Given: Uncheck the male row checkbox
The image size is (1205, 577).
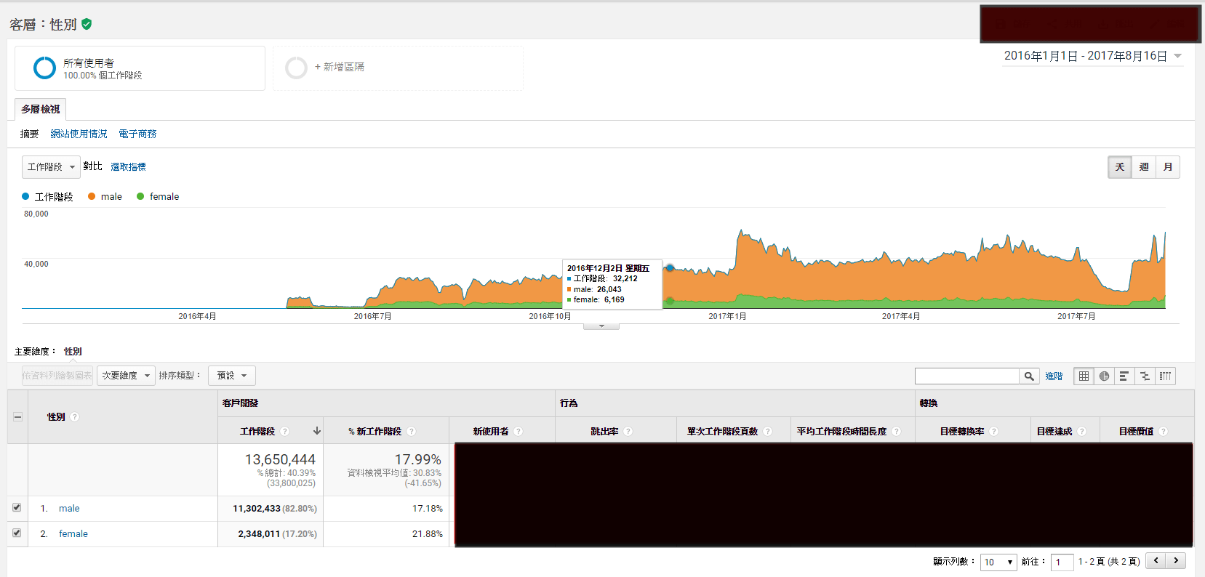Looking at the screenshot, I should (17, 507).
